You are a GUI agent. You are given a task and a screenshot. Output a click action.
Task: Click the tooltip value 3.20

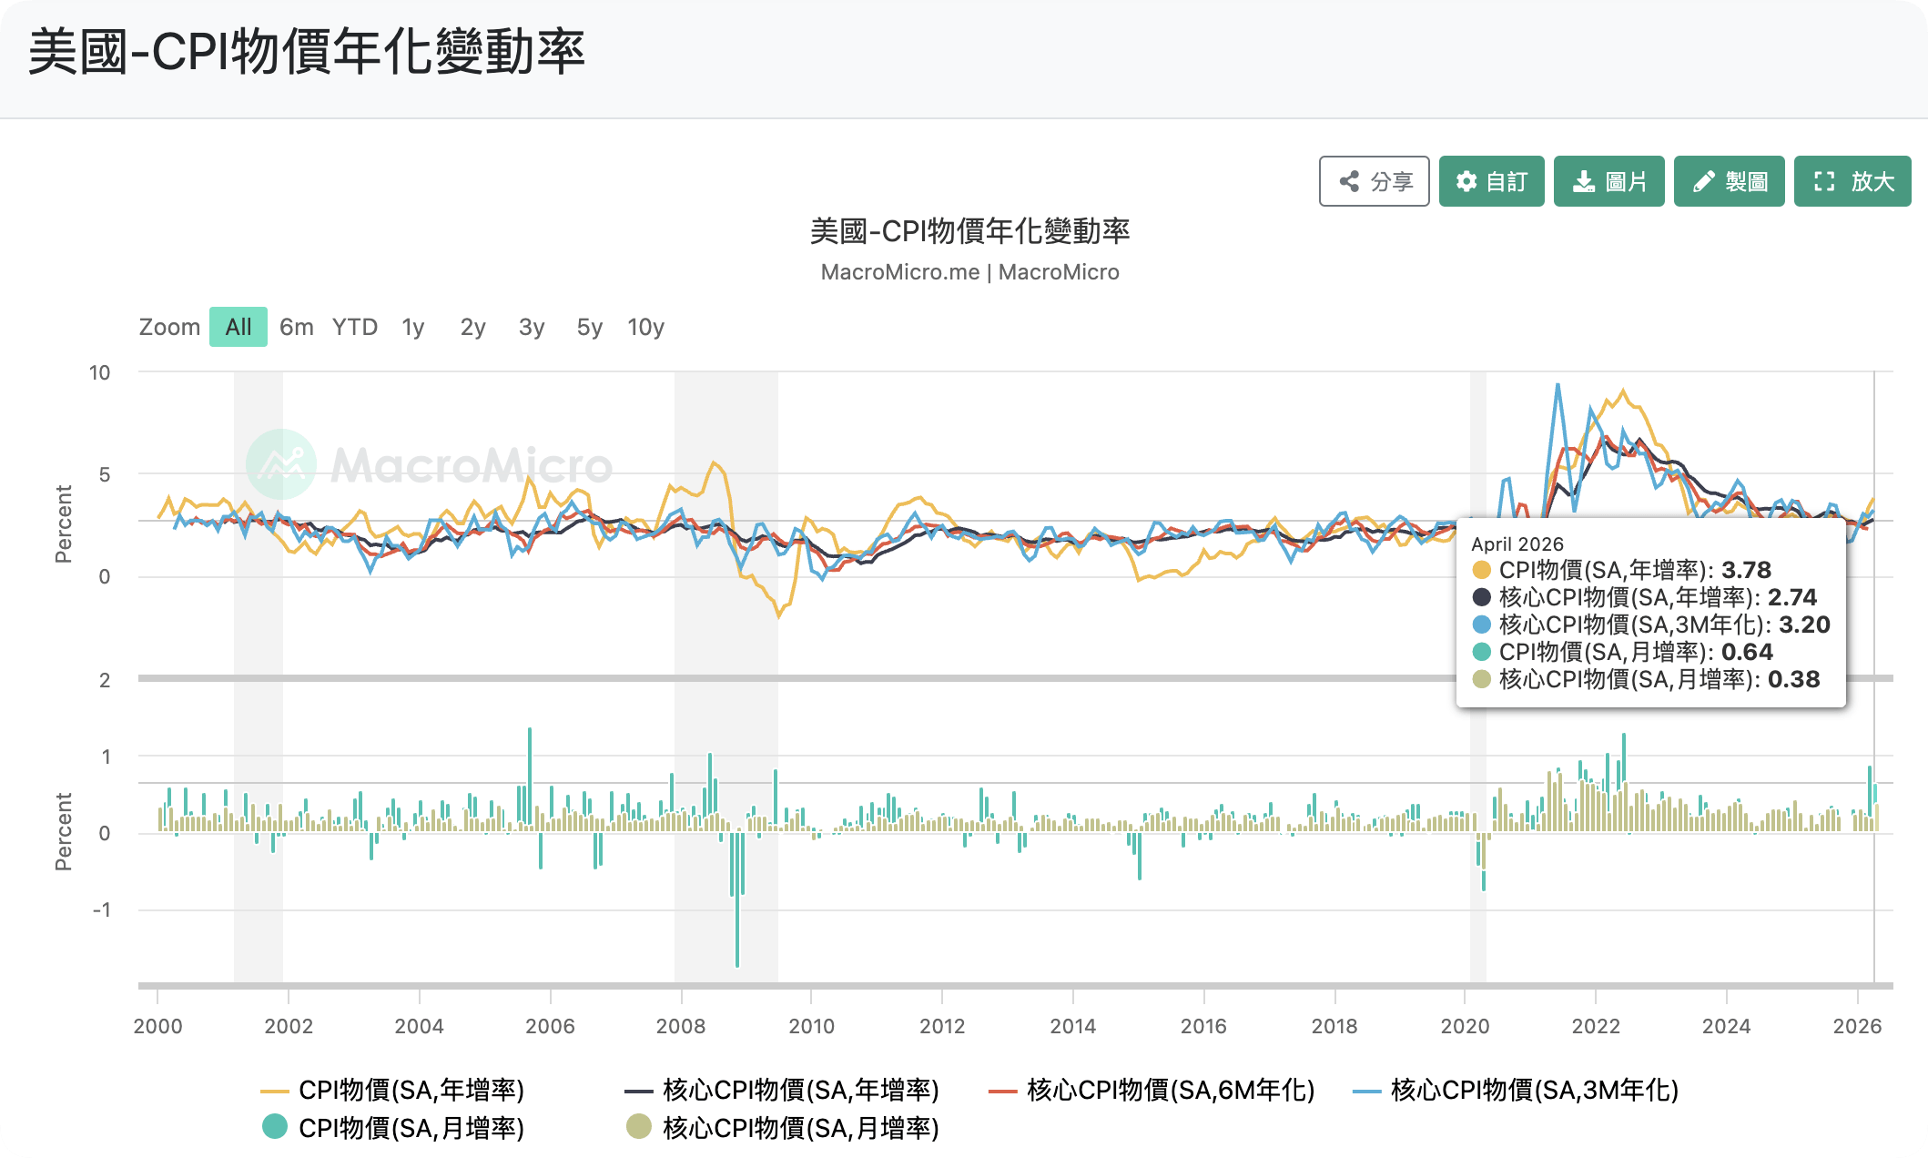1804,625
